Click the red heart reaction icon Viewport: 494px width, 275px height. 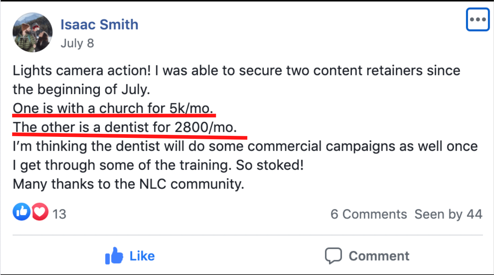click(x=40, y=212)
